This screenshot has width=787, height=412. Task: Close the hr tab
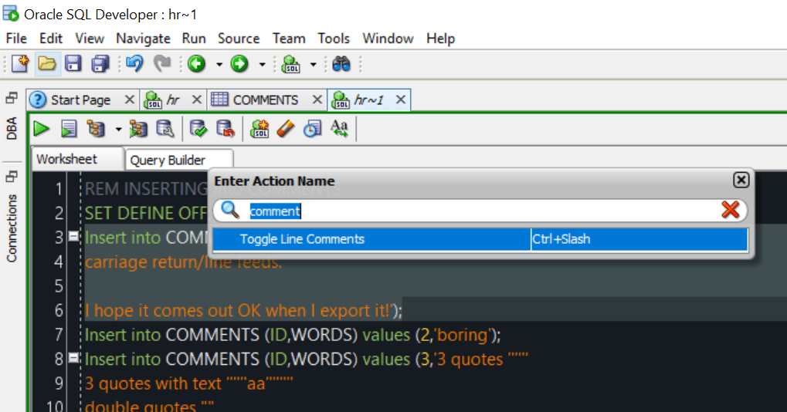(197, 100)
